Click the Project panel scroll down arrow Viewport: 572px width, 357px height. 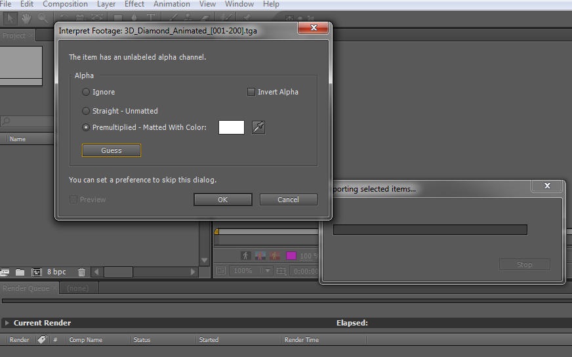[x=204, y=261]
